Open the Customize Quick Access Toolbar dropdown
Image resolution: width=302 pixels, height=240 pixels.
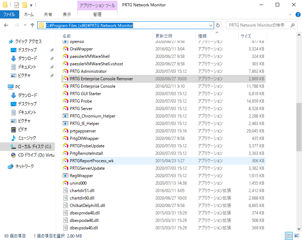click(x=31, y=5)
